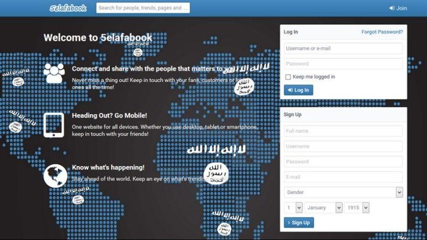
Task: Focus the Full name field
Action: pos(343,131)
